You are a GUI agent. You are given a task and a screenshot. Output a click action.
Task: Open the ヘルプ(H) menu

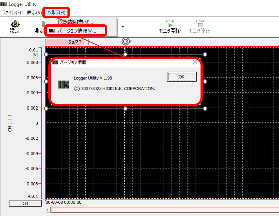click(x=56, y=13)
